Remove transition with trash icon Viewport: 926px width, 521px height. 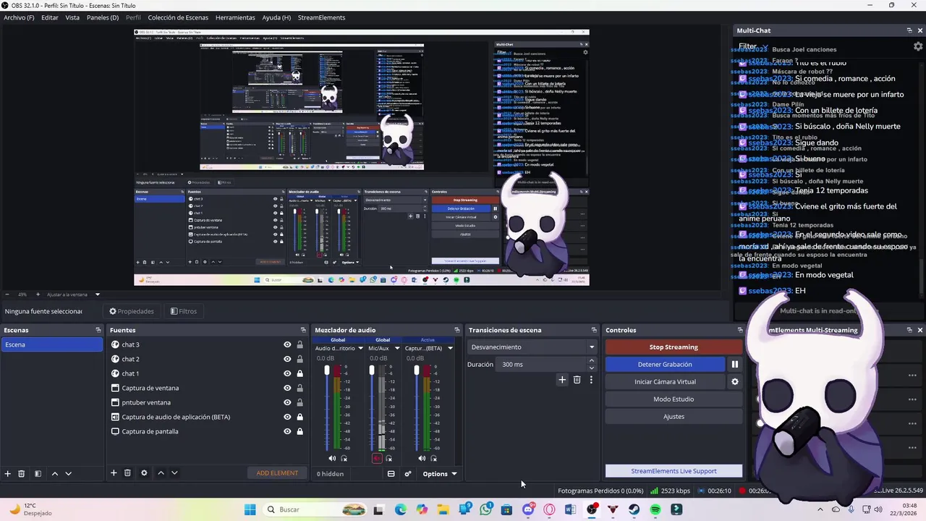577,380
